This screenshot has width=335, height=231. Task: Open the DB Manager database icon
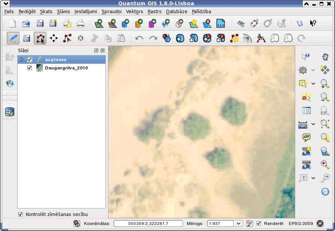click(x=10, y=112)
